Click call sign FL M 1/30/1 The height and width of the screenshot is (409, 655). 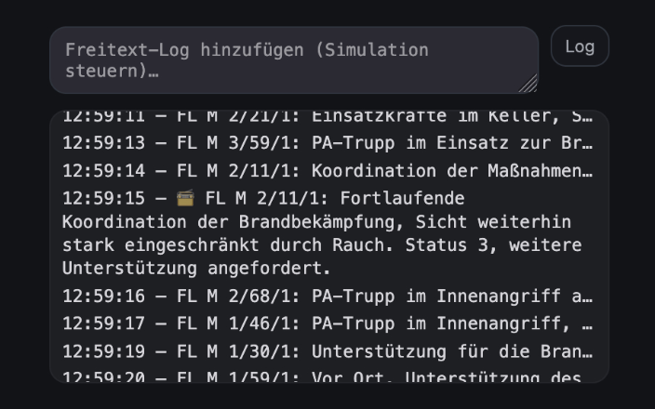[x=238, y=352]
